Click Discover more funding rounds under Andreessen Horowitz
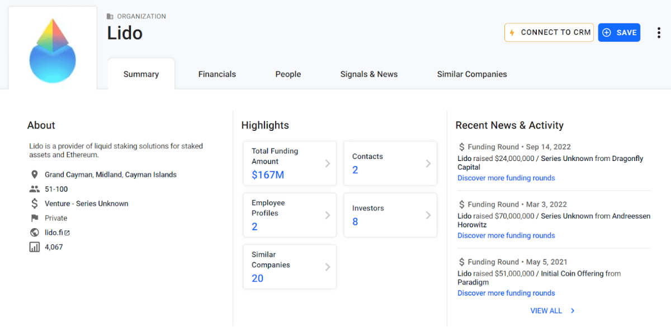This screenshot has height=327, width=671. [506, 235]
